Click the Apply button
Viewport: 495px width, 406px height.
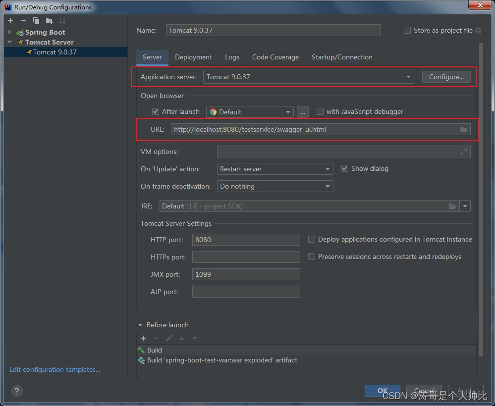click(x=465, y=391)
